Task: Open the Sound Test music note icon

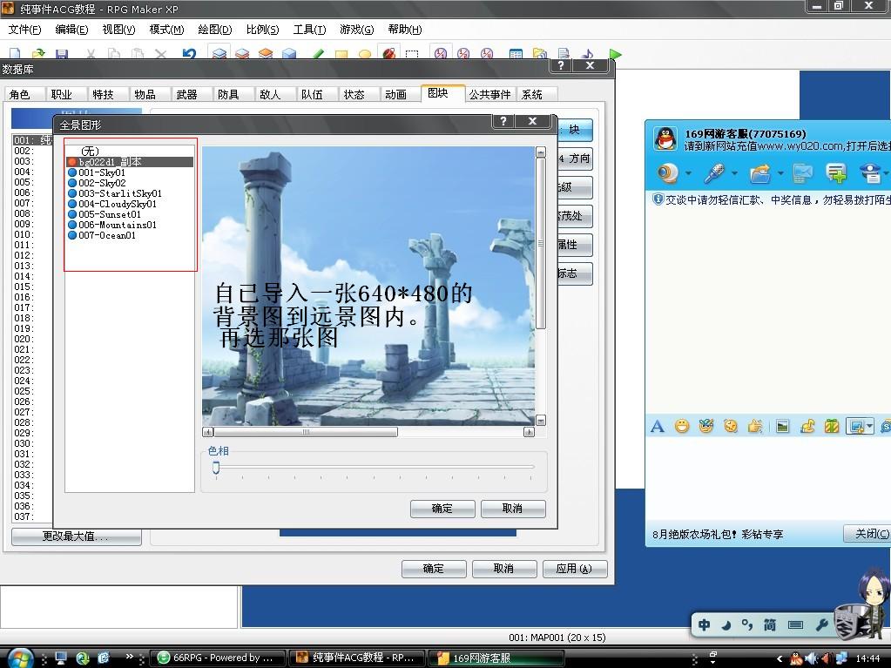Action: 588,54
